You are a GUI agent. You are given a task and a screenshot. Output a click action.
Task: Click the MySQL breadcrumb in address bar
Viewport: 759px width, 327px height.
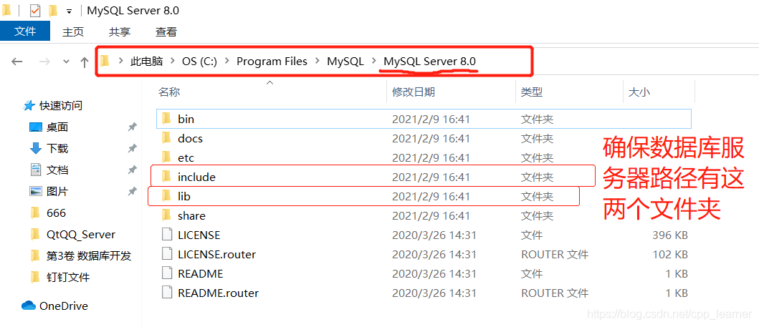click(345, 62)
